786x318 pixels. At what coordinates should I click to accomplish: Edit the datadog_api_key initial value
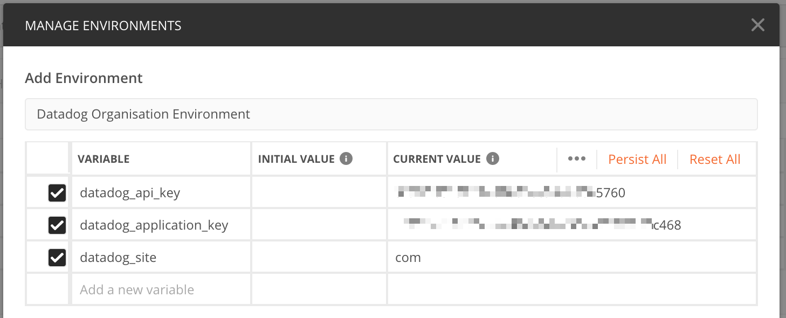[318, 192]
